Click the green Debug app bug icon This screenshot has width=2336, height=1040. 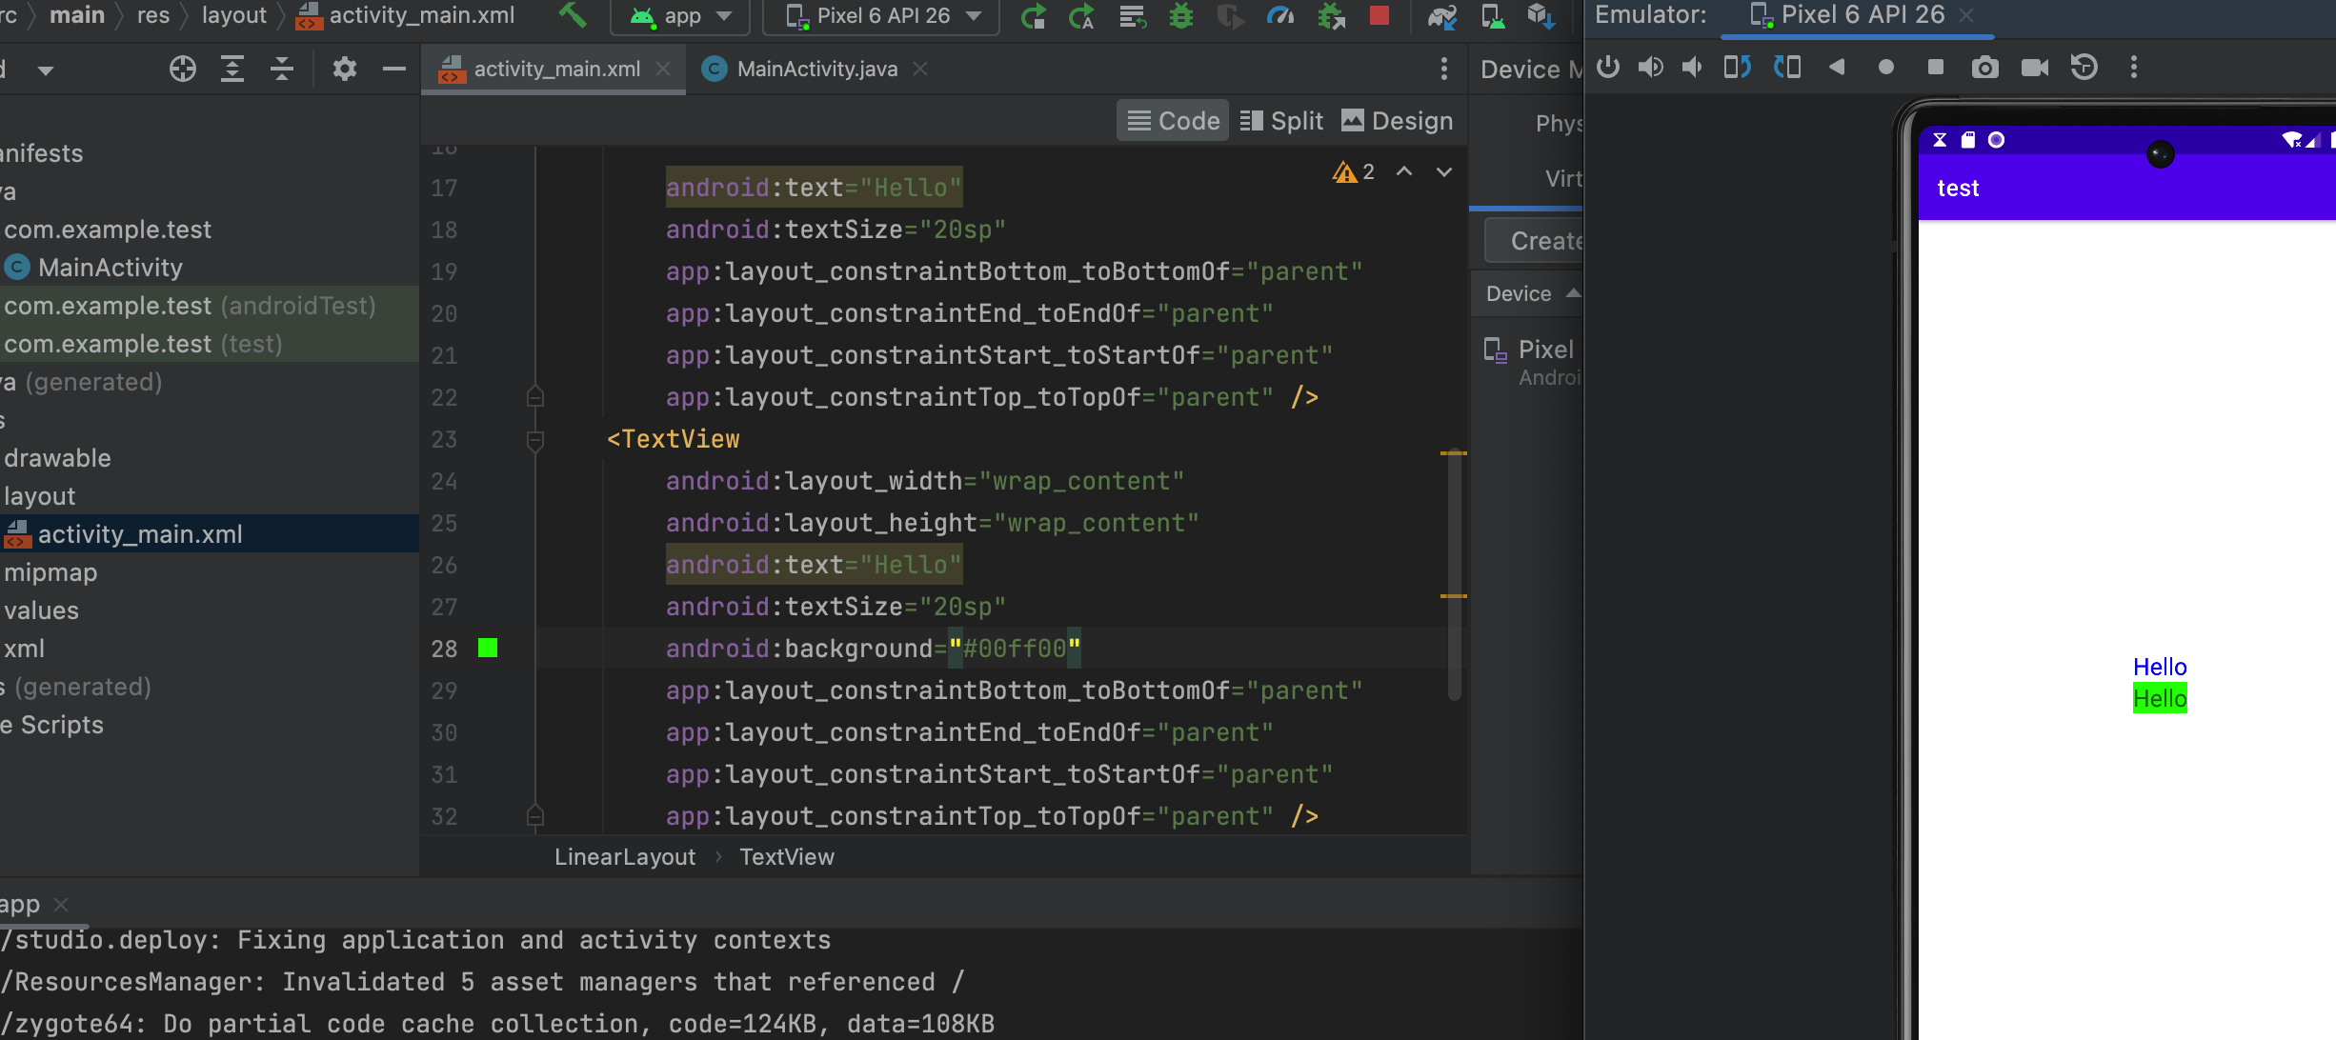pos(1180,15)
